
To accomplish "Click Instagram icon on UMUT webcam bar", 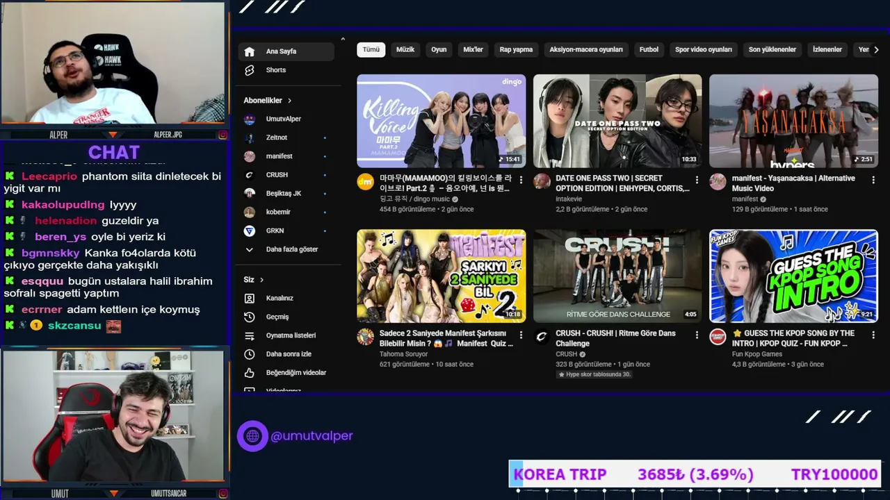I will click(x=222, y=494).
